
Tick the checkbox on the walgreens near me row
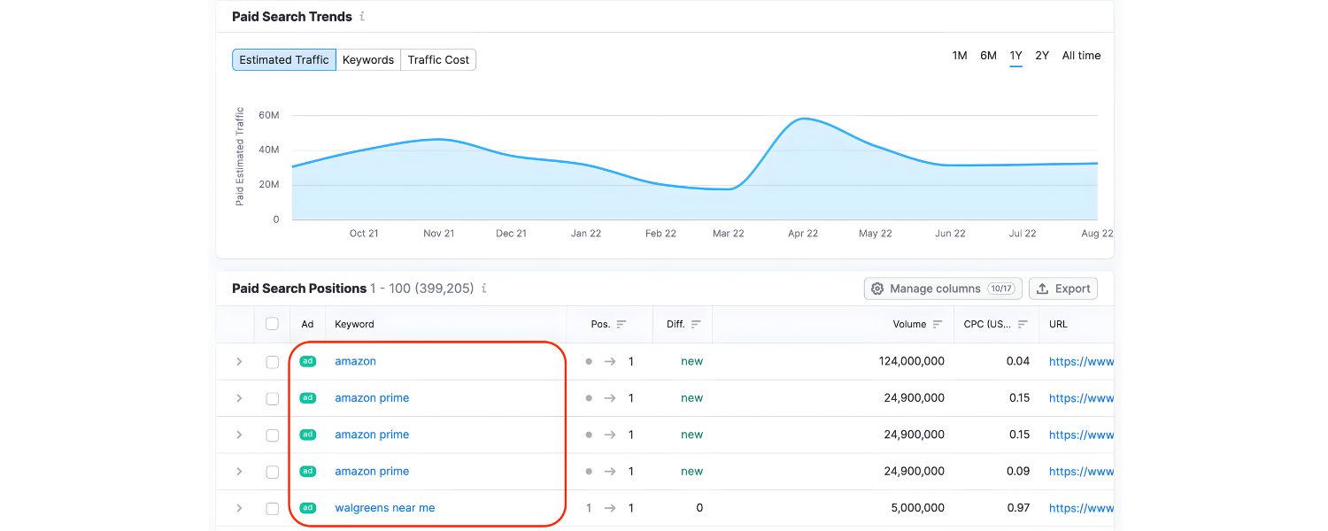272,508
